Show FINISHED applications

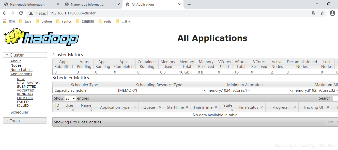tap(25, 98)
